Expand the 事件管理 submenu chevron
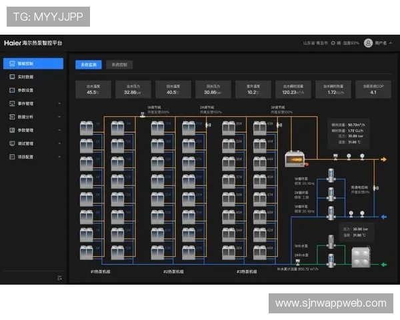The width and height of the screenshot is (400, 320). click(59, 103)
